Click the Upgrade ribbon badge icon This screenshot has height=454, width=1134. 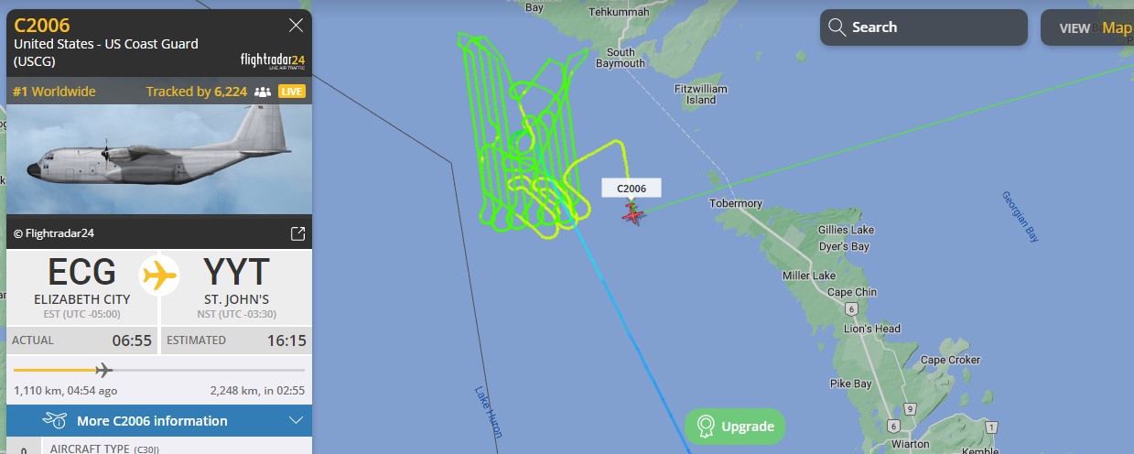coord(705,427)
